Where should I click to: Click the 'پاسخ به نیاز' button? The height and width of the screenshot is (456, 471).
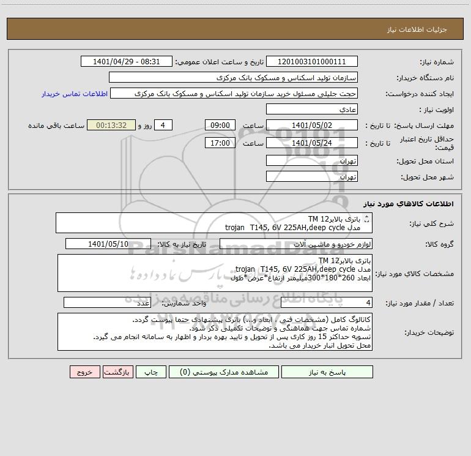click(x=327, y=372)
